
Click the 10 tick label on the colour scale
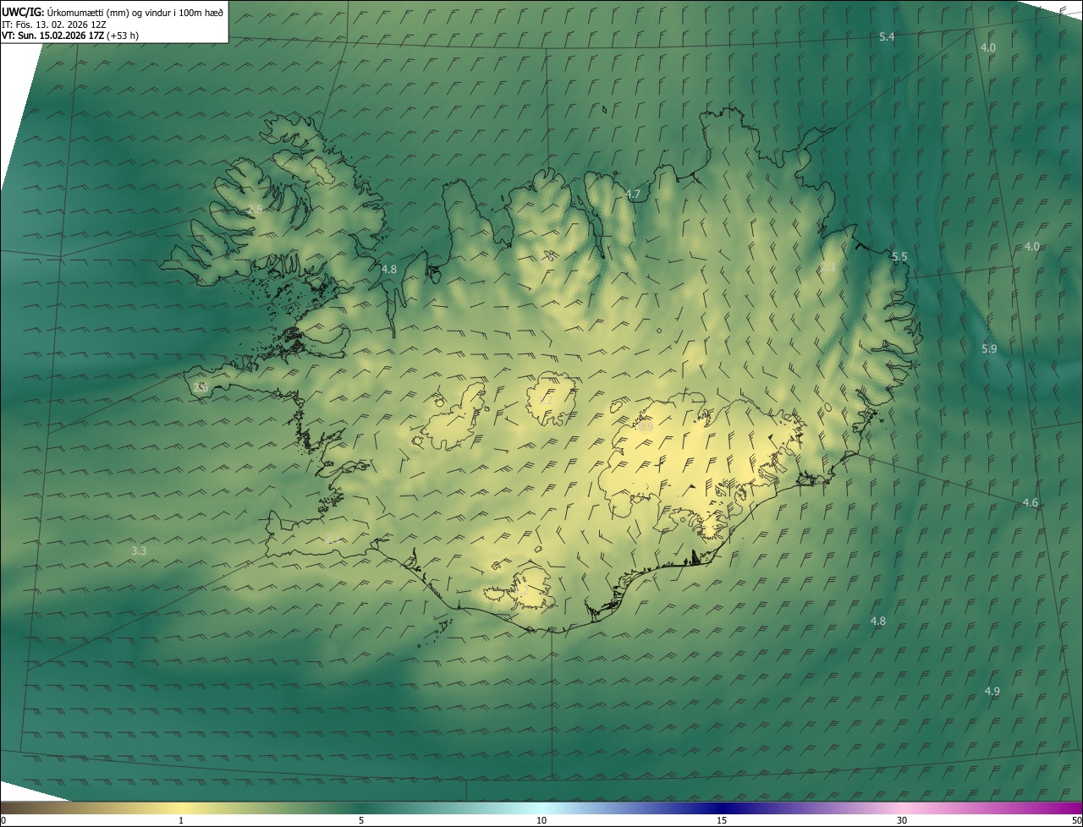tap(541, 820)
